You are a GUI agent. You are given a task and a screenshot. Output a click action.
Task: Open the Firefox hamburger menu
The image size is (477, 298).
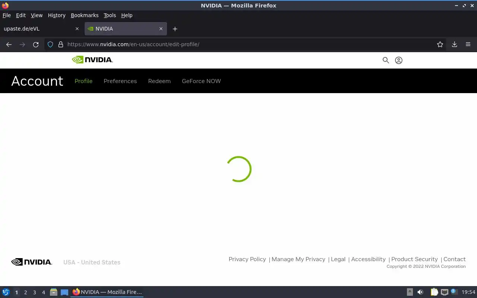coord(468,44)
